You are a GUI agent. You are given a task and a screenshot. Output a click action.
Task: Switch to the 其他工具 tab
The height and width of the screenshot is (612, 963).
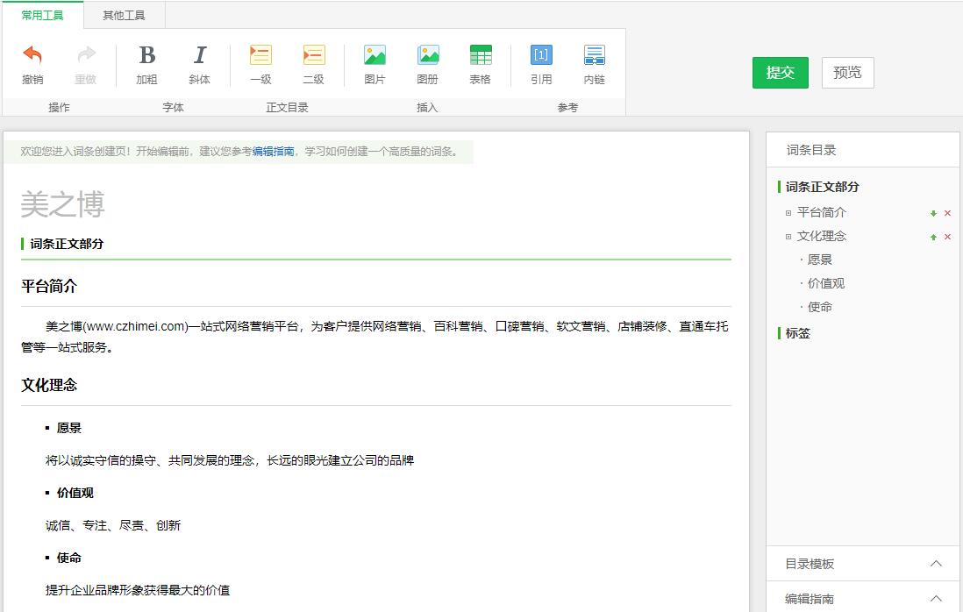[x=124, y=16]
